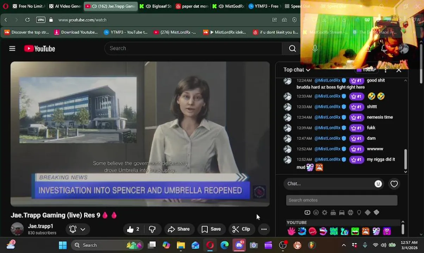Screen dimensions: 424x253
Task: Open the Download Youtube bookmark
Action: [x=76, y=32]
